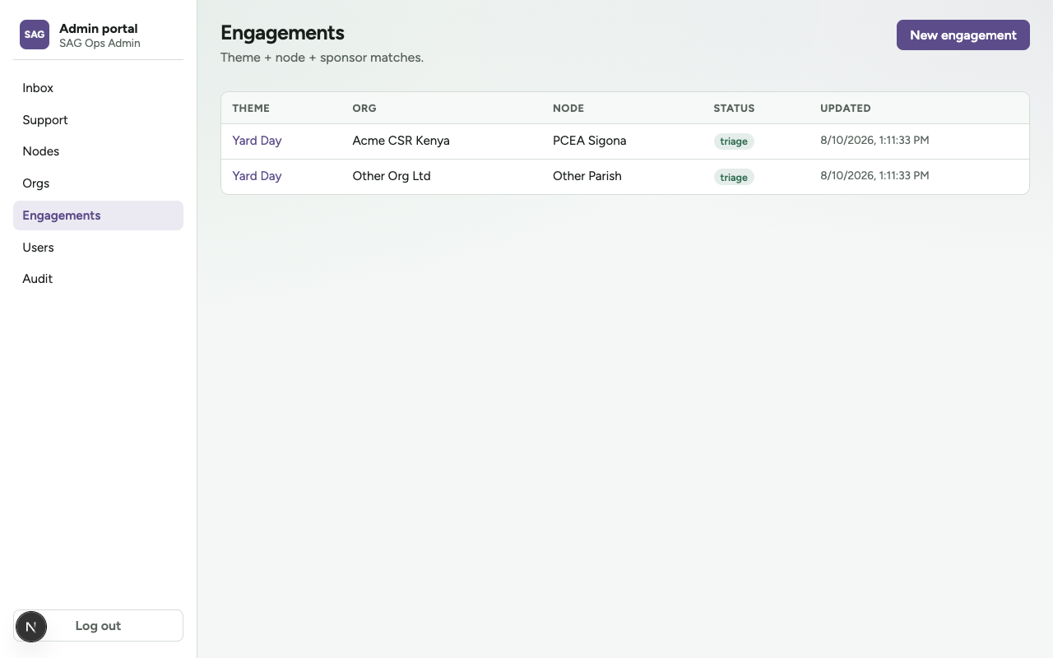
Task: View the Audit log section
Action: pos(98,279)
